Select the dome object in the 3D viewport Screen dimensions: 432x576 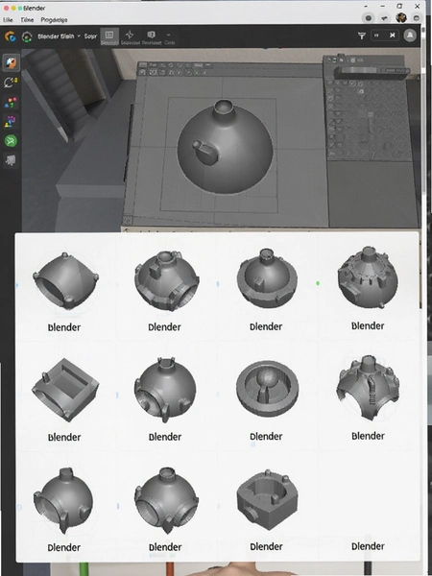tap(226, 147)
